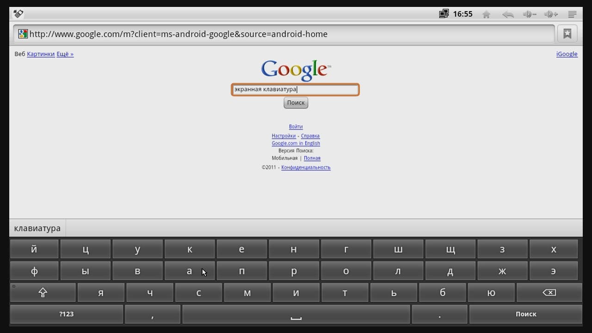Open the Справка help link
The width and height of the screenshot is (592, 333).
point(310,136)
